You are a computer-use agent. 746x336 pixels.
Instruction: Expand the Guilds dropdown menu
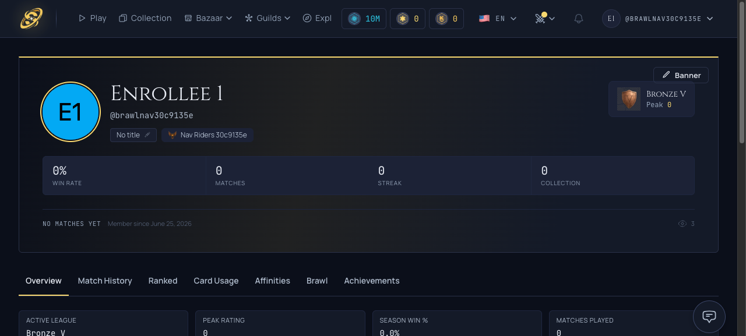[x=268, y=18]
